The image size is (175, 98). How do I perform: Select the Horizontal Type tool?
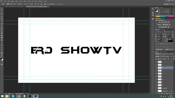[x=2, y=45]
